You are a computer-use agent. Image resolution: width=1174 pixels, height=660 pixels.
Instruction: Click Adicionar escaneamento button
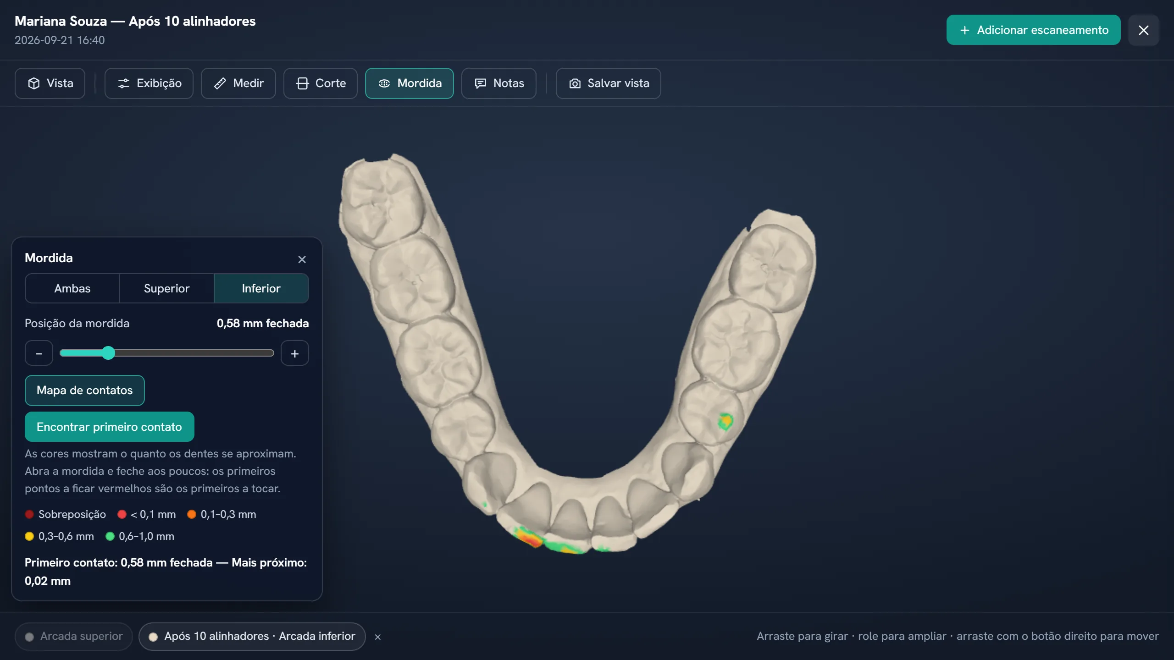1033,30
